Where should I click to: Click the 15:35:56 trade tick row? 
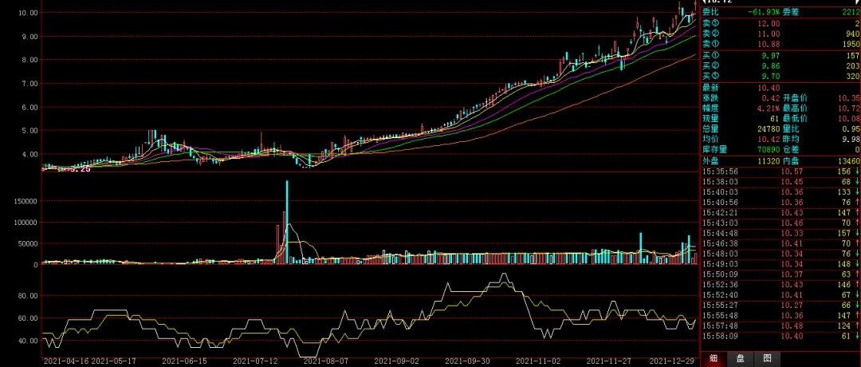tap(780, 172)
